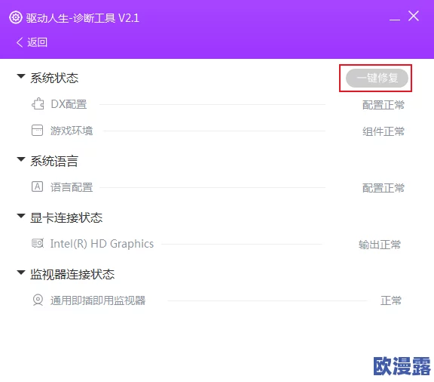This screenshot has width=434, height=382.
Task: Minimize the diagnostic tool window
Action: 394,19
